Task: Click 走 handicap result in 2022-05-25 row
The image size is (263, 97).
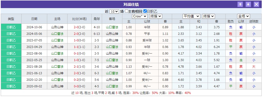Action: (x=241, y=60)
